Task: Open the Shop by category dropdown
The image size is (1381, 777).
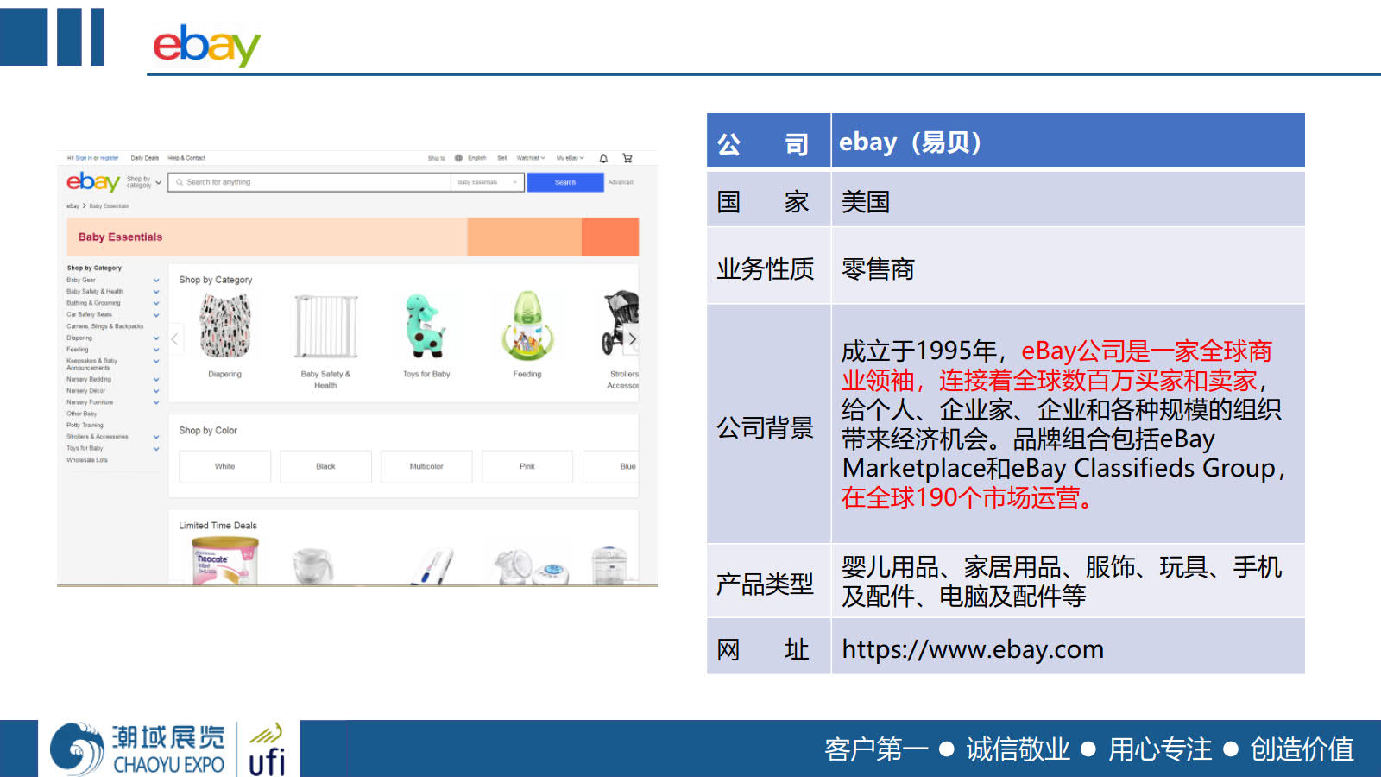Action: [x=144, y=182]
